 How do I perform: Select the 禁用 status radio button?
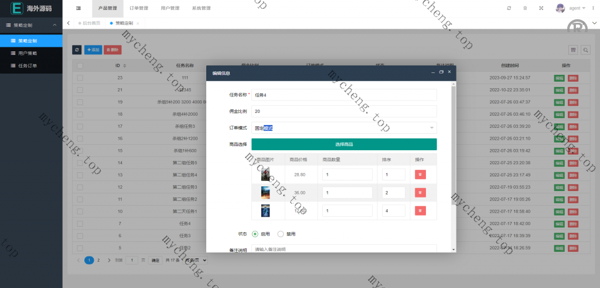[281, 234]
